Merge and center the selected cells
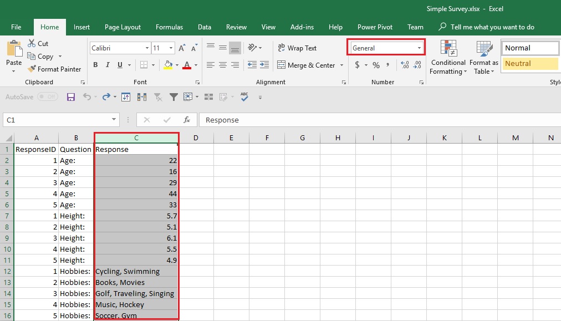 306,65
